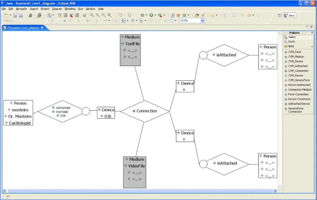Image resolution: width=317 pixels, height=200 pixels.
Task: Expand the Note tool dropdown in Palette
Action: (312, 46)
